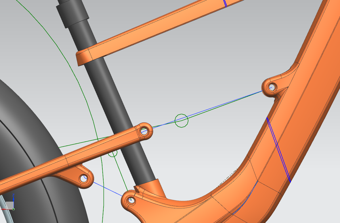The image size is (340, 223).
Task: Select the double blue line across the down tube
Action: click(x=278, y=149)
